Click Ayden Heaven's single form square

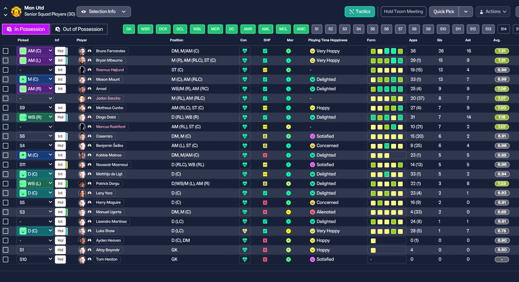373,240
